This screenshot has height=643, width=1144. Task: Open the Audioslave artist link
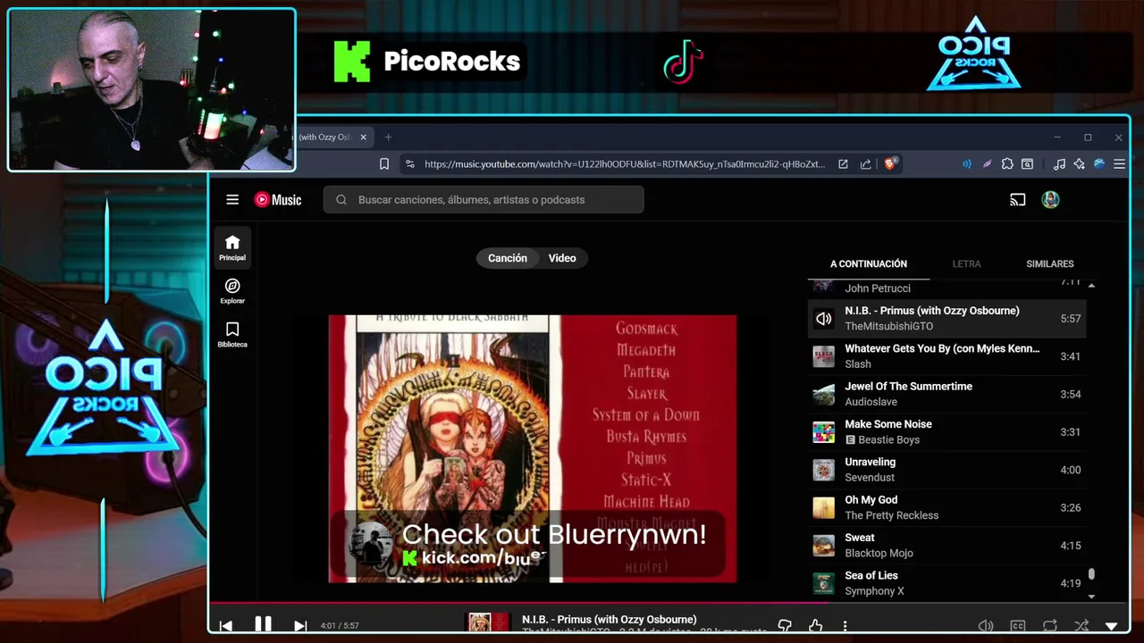click(871, 402)
